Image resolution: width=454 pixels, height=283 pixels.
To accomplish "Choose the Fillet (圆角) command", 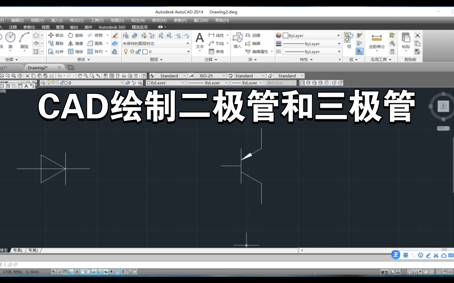I will point(95,43).
